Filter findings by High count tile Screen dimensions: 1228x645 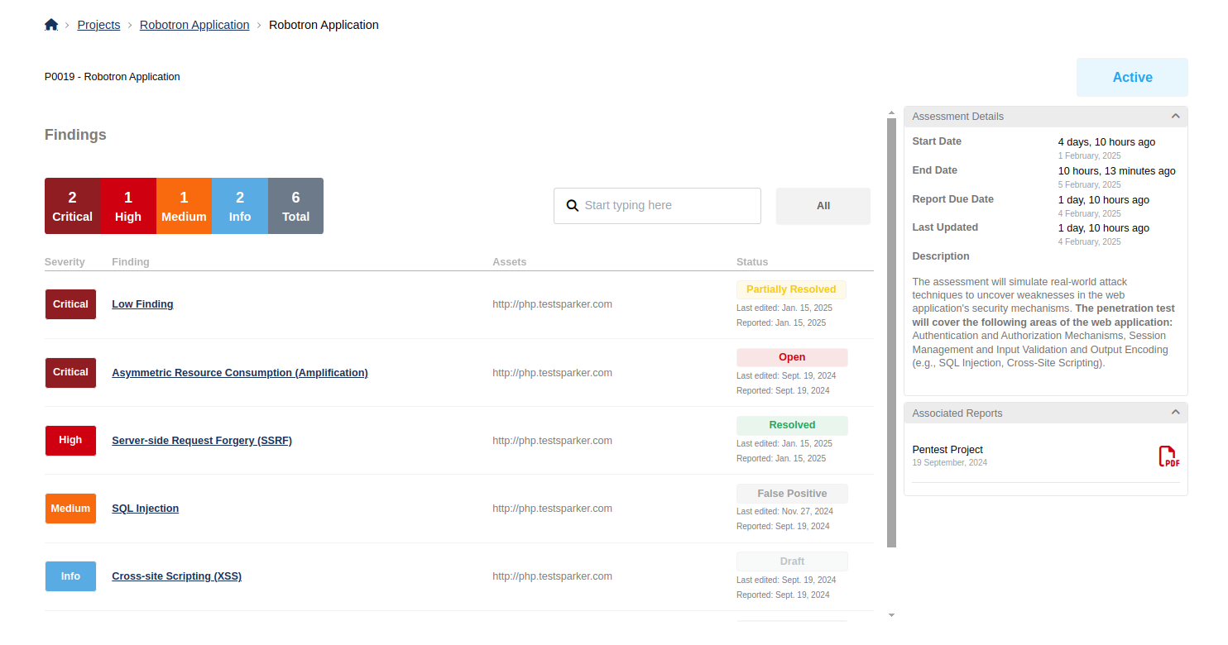(128, 206)
